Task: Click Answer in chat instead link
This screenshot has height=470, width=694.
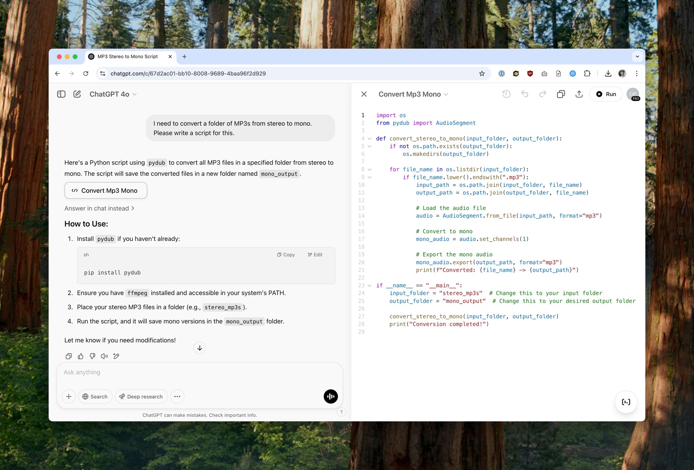Action: (x=99, y=208)
